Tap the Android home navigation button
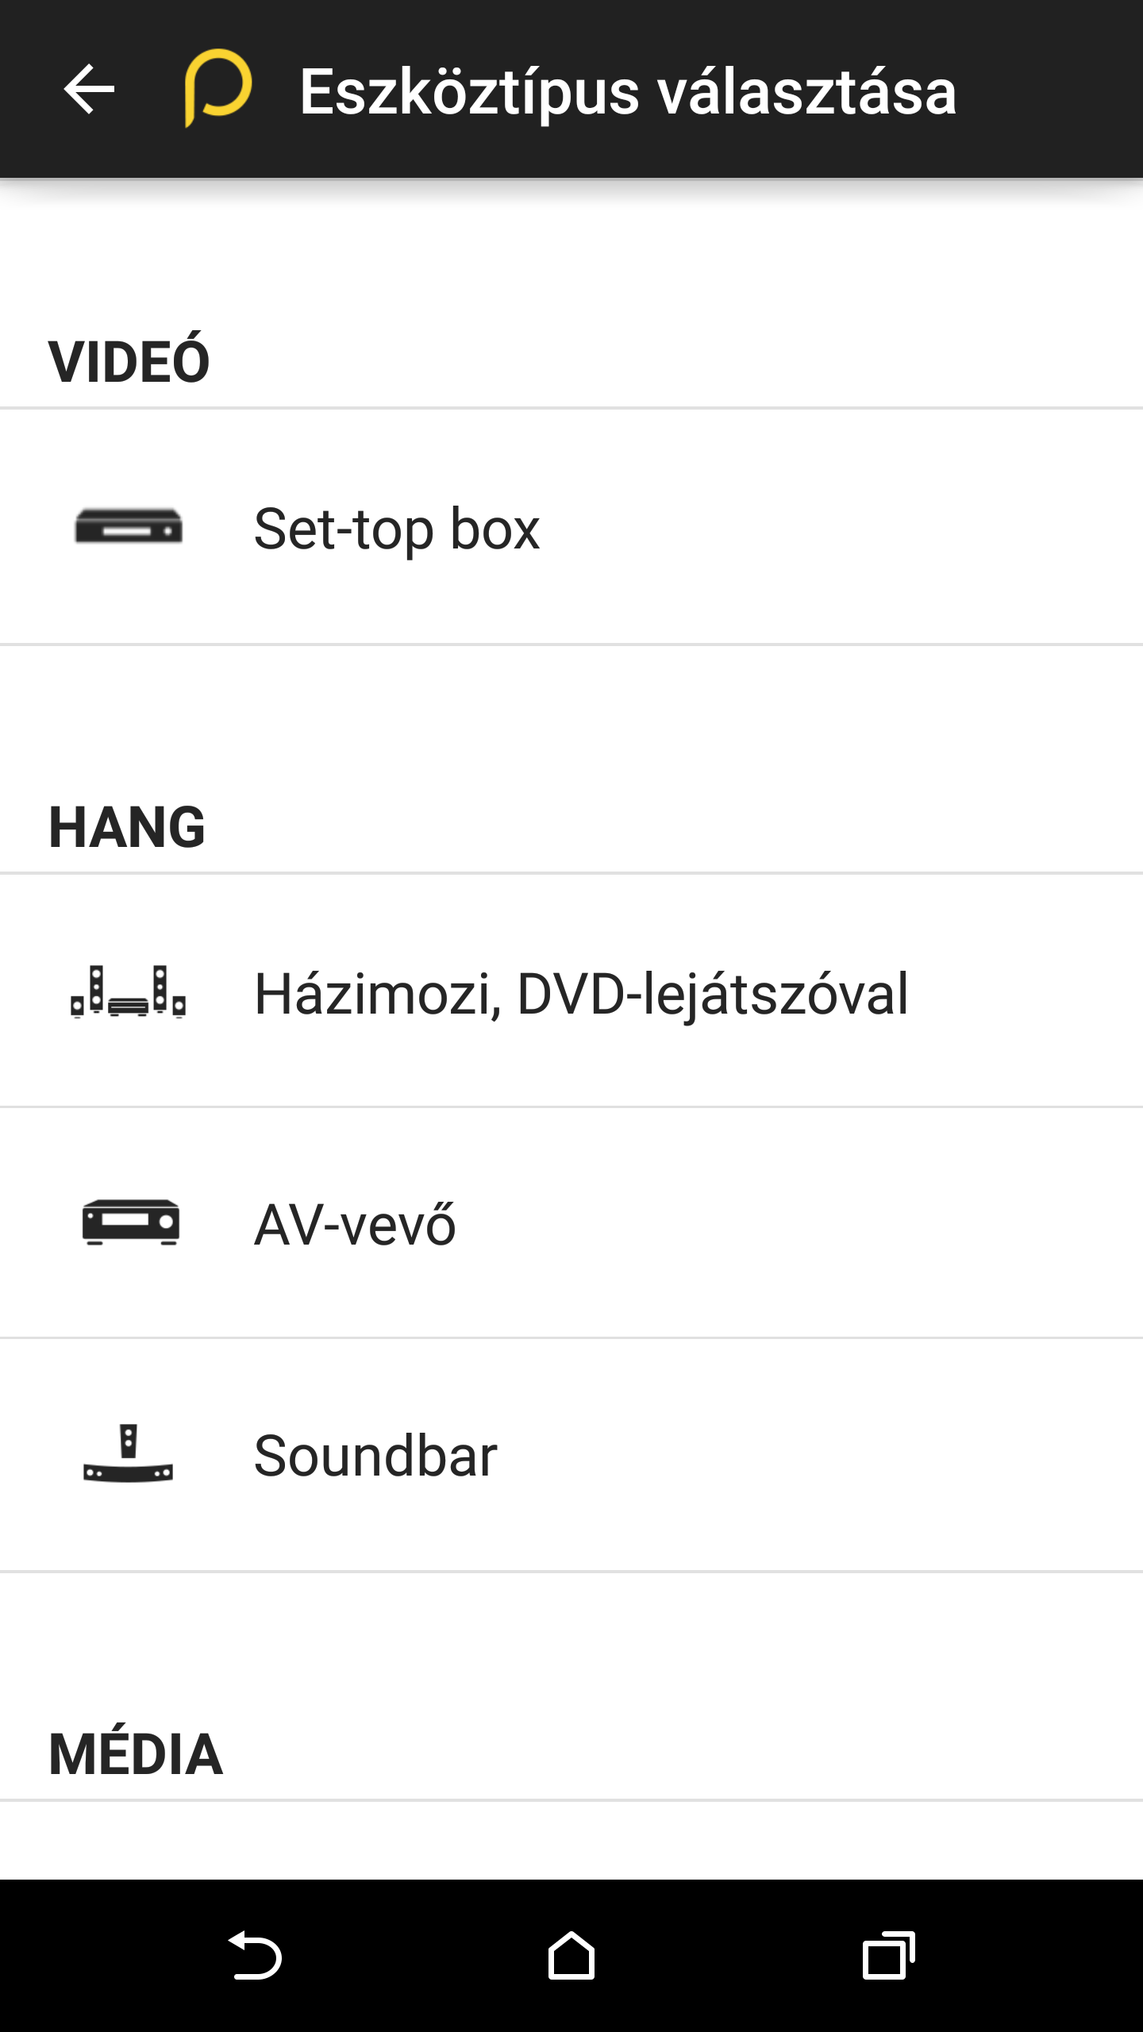1143x2032 pixels. click(x=571, y=1955)
